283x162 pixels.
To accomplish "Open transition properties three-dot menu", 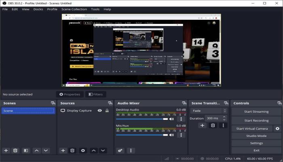I will 223,125.
